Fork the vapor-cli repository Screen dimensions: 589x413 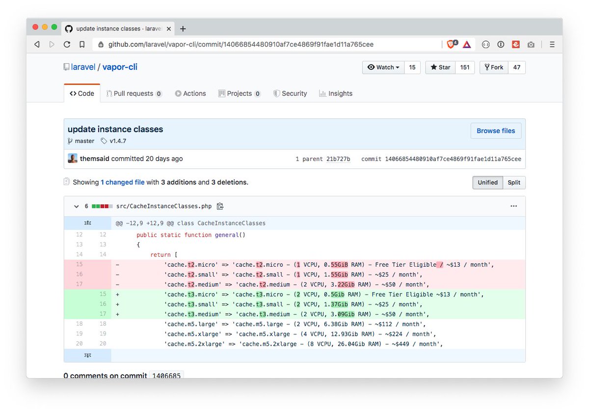click(x=494, y=67)
